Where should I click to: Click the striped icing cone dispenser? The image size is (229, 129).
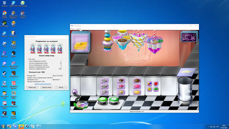coord(138,40)
